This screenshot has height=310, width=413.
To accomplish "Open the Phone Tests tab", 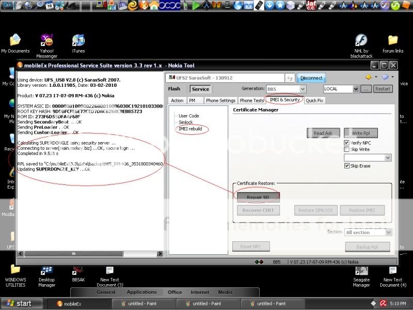I will 251,100.
